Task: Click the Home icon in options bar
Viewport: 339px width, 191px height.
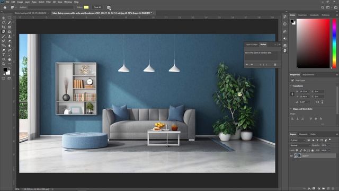Action: 5,7
